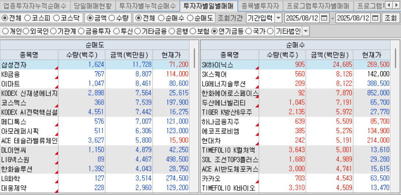Choose the 금융투자 investor radio button
The height and width of the screenshot is (195, 401).
(x=81, y=32)
